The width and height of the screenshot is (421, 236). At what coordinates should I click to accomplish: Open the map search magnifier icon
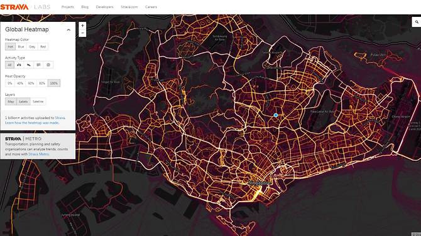[417, 22]
